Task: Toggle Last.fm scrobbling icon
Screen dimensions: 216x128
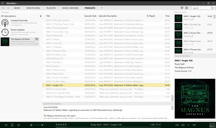Action: 183,125
